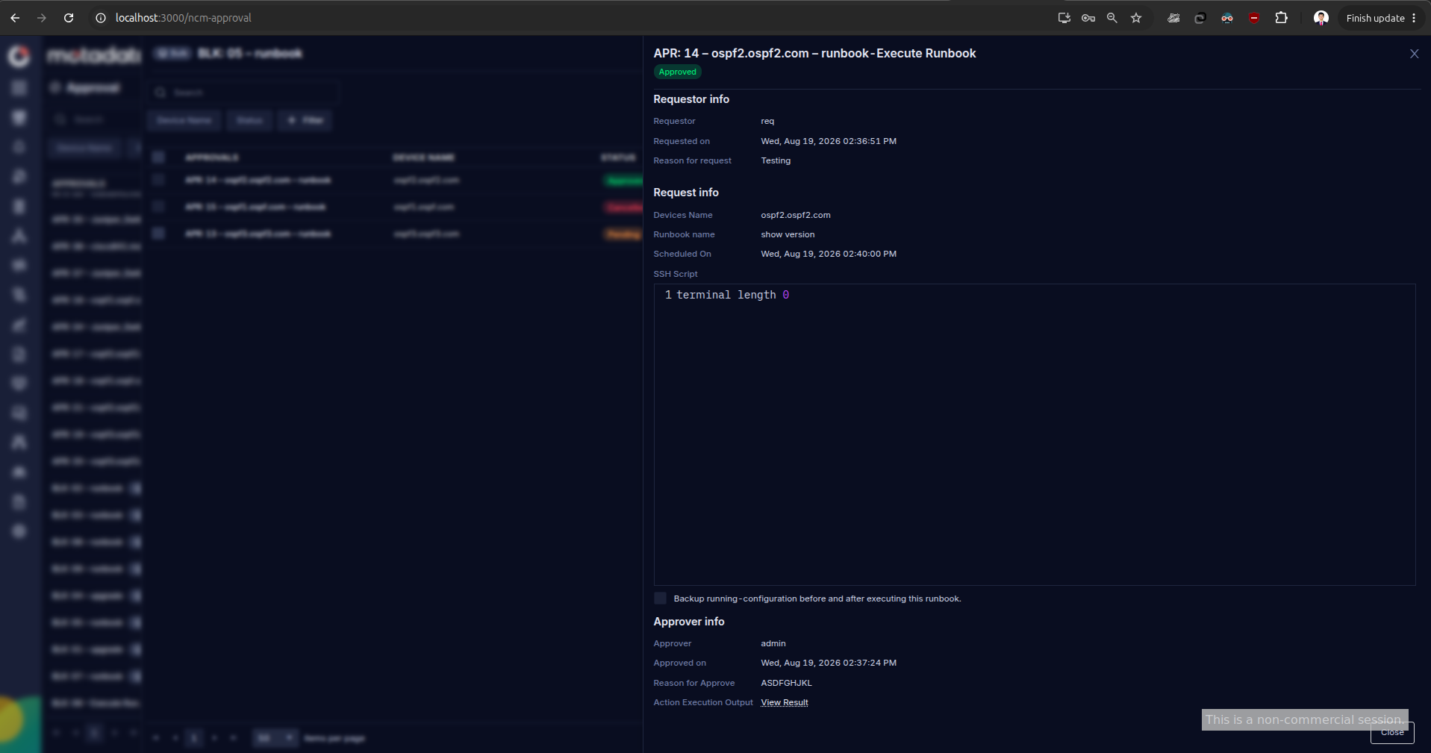Click the Close button at panel bottom
This screenshot has width=1431, height=753.
[x=1392, y=733]
